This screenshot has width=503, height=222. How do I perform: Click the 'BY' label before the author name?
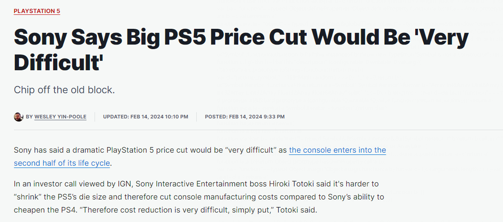tap(29, 117)
